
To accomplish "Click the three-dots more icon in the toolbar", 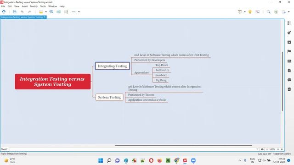I will tap(73, 12).
